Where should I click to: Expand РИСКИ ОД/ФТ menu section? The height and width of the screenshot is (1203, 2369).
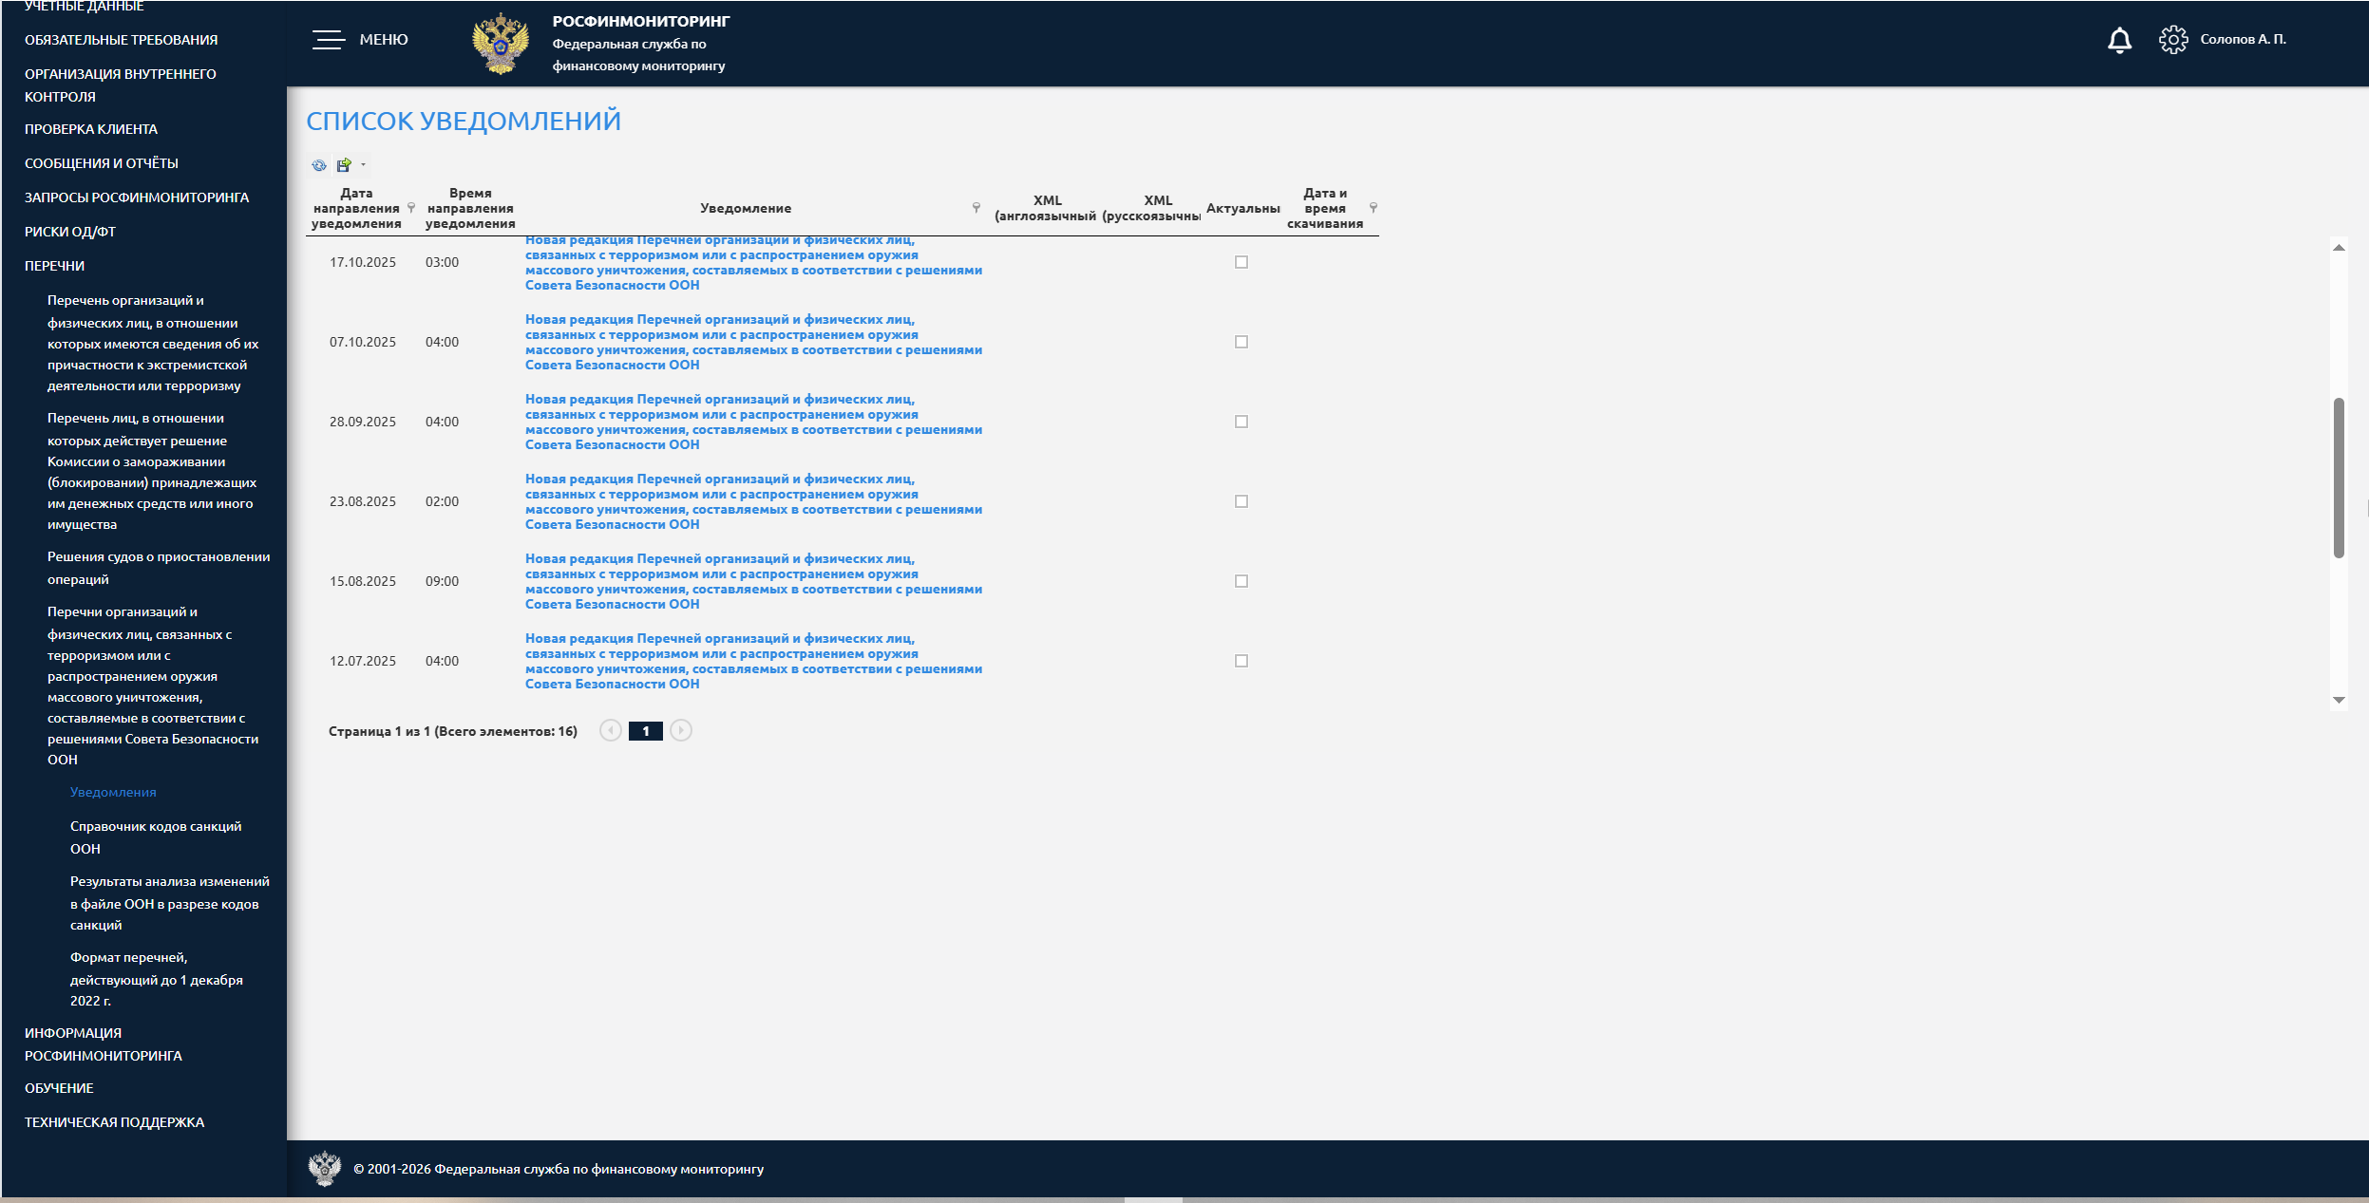click(x=70, y=232)
